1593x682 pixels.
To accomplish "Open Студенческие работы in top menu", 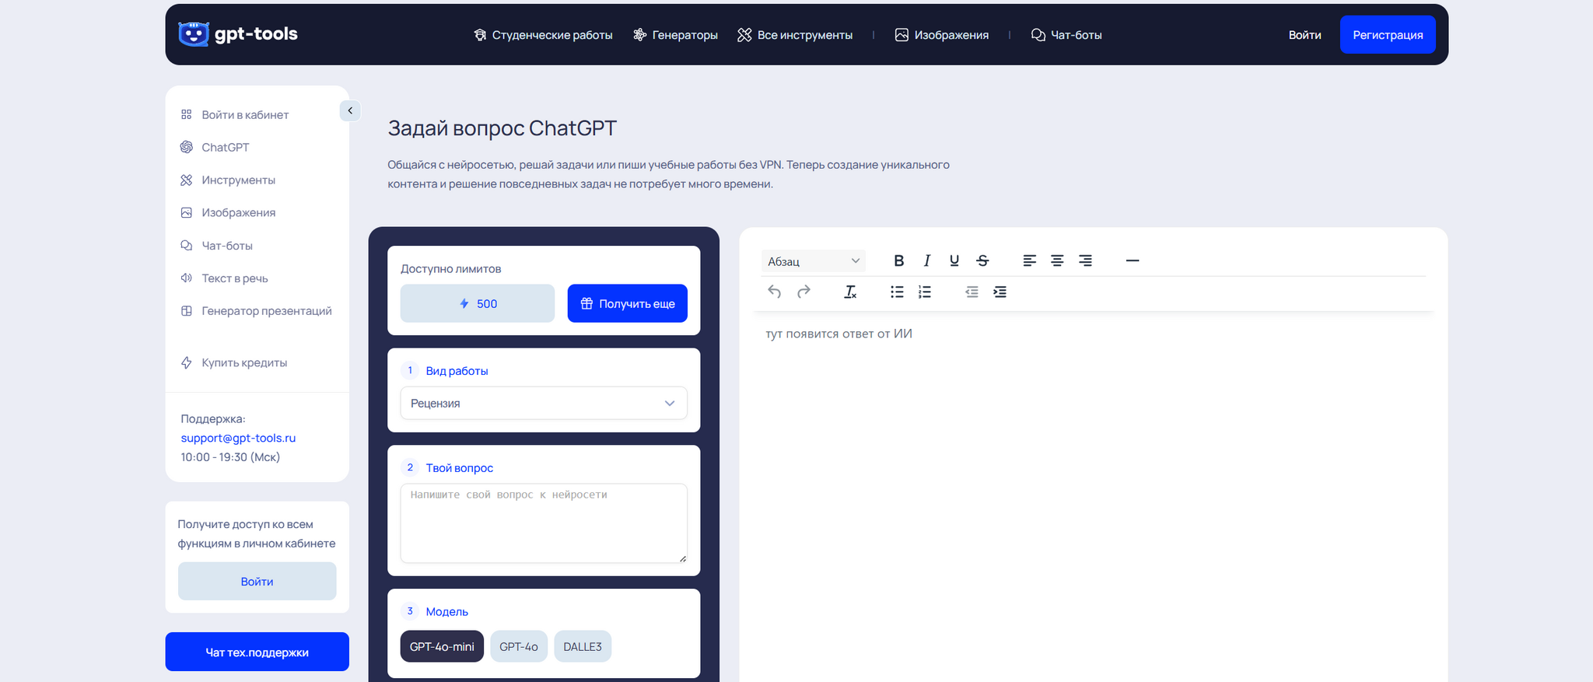I will tap(543, 35).
